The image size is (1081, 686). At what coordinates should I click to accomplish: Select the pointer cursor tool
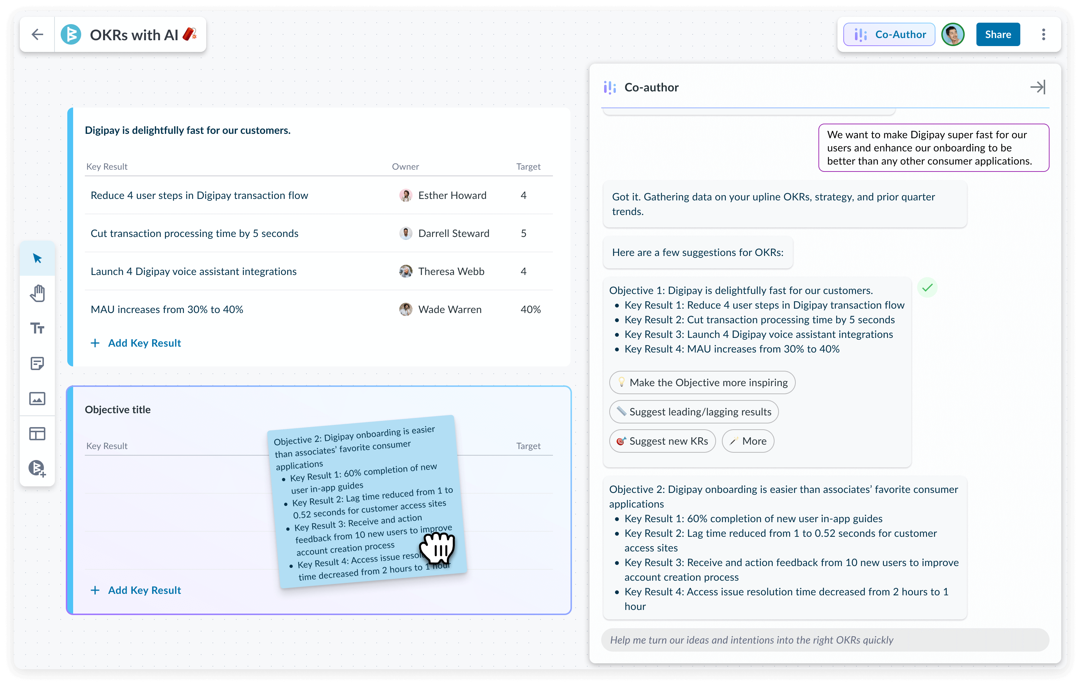pos(37,258)
